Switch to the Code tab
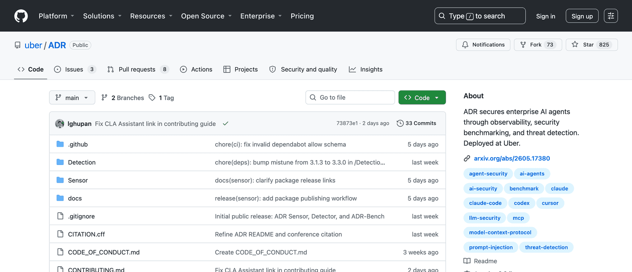632x272 pixels. tap(30, 69)
